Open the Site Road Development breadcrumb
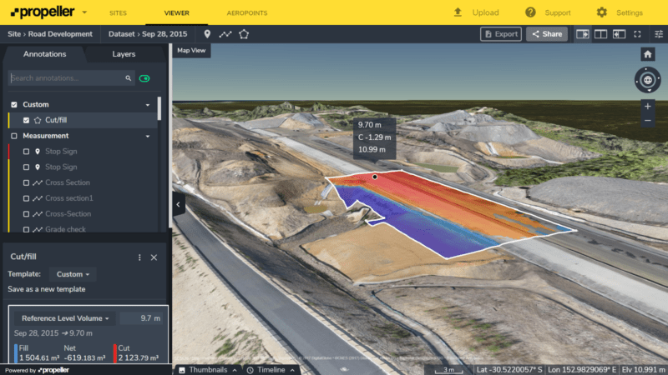Viewport: 668px width, 375px height. tap(50, 34)
